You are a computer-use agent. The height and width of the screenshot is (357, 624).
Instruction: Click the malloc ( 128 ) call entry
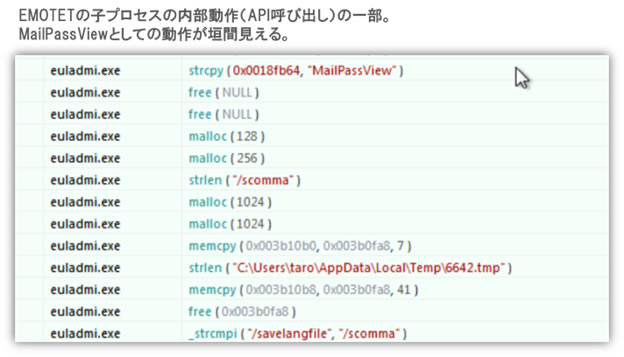point(226,136)
